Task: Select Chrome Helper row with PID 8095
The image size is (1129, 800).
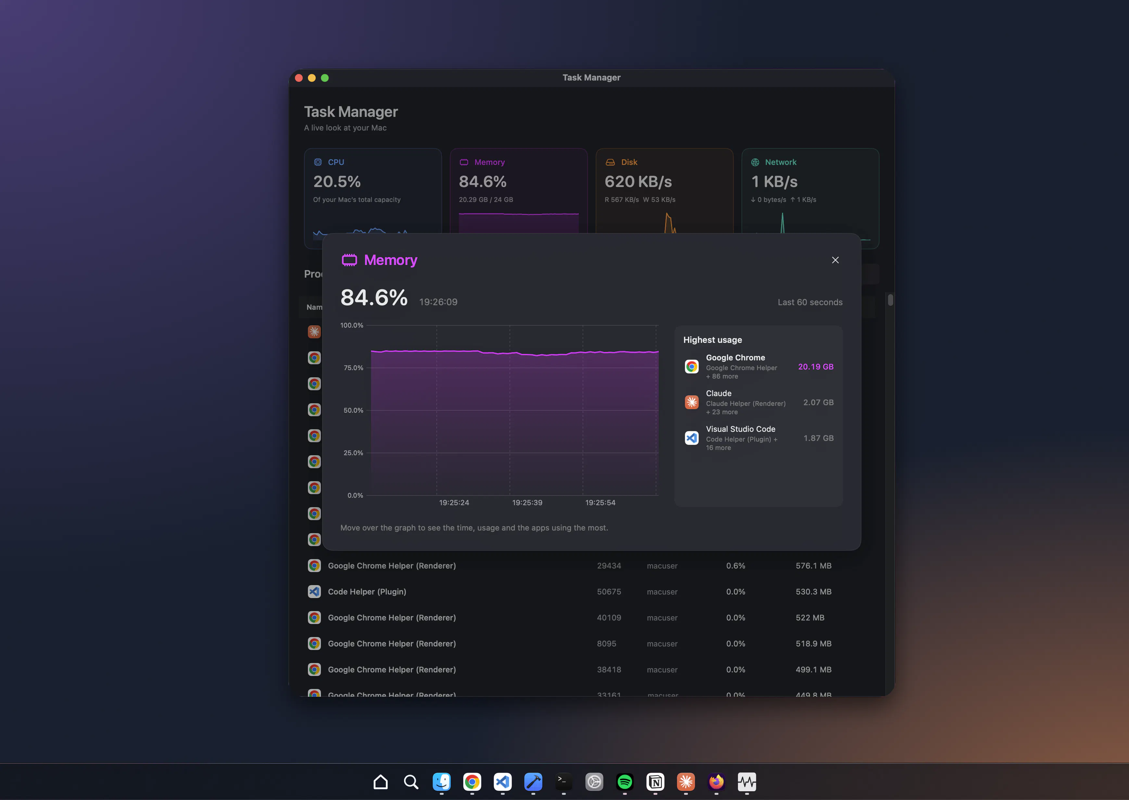Action: [587, 644]
